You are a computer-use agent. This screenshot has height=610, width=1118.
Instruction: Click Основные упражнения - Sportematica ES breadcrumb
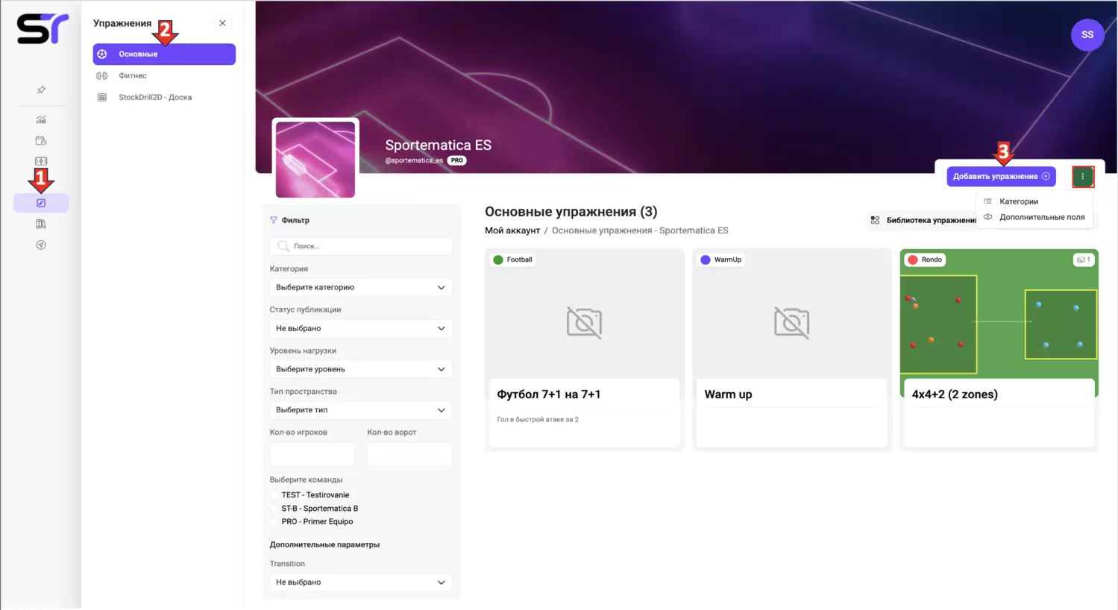640,230
